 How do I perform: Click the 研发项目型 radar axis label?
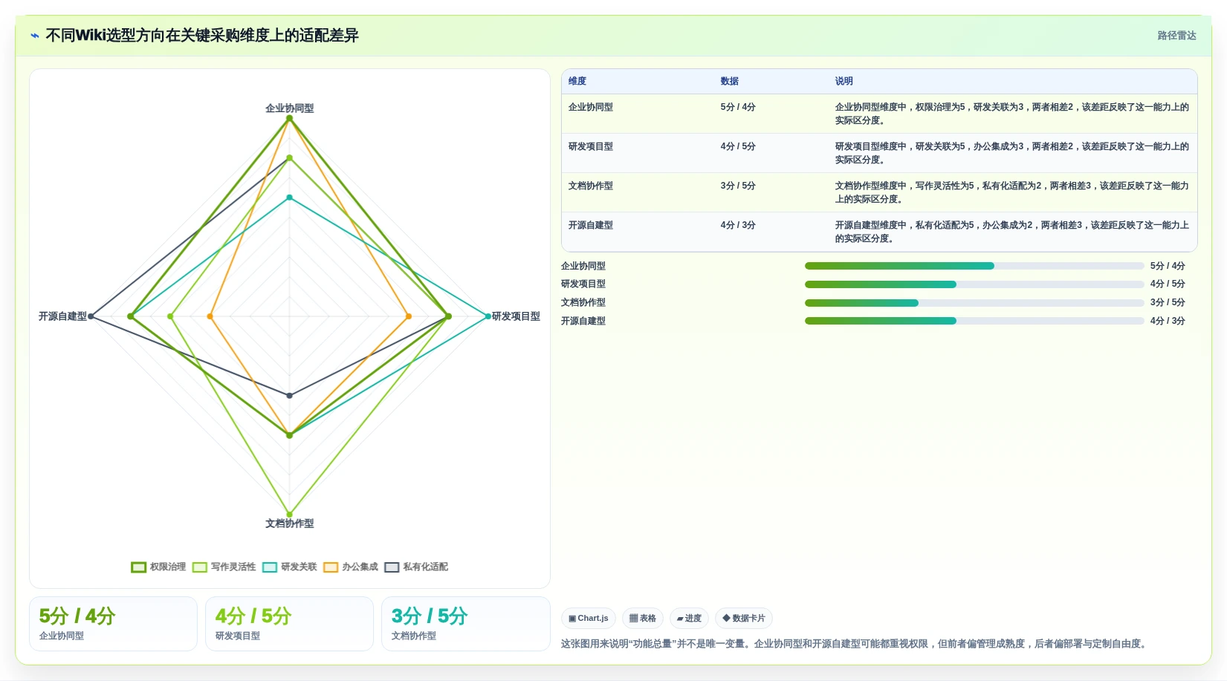point(516,316)
